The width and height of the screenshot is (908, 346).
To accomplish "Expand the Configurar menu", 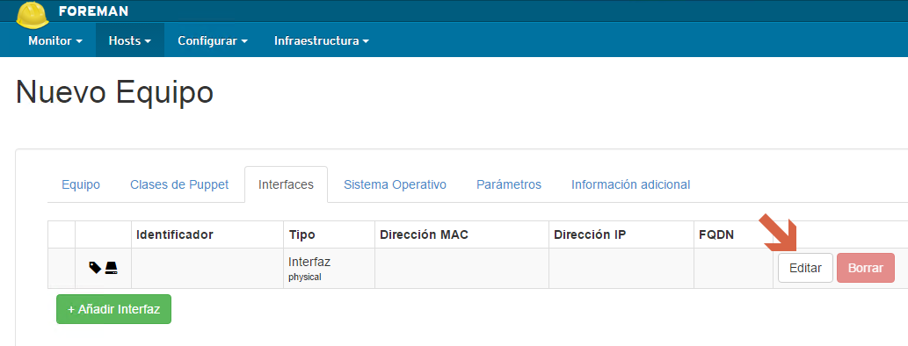I will point(213,41).
